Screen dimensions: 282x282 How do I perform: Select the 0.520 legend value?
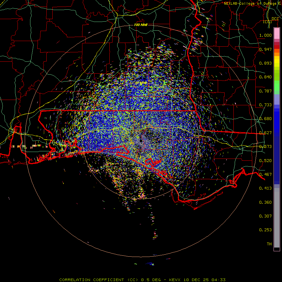tap(265, 161)
